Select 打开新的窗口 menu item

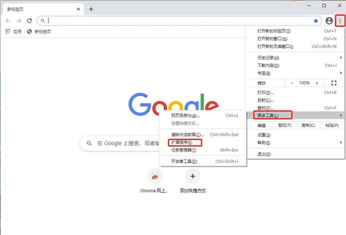tap(295, 39)
